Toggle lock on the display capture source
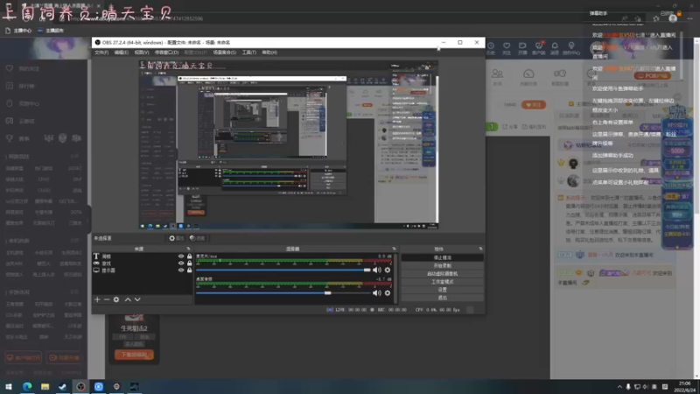The width and height of the screenshot is (700, 394). [x=189, y=270]
